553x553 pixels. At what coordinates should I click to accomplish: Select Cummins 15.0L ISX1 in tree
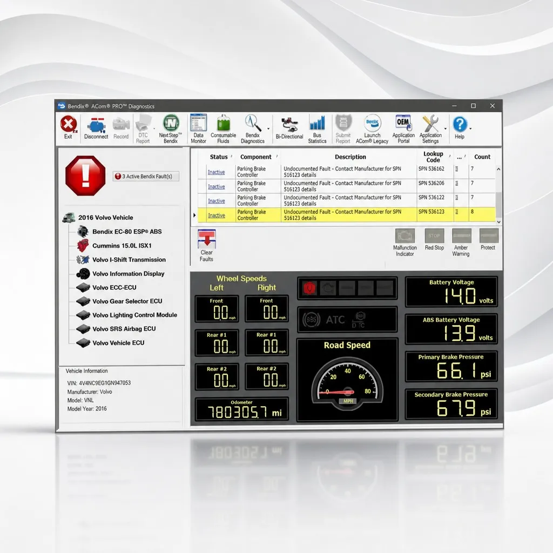coord(122,246)
